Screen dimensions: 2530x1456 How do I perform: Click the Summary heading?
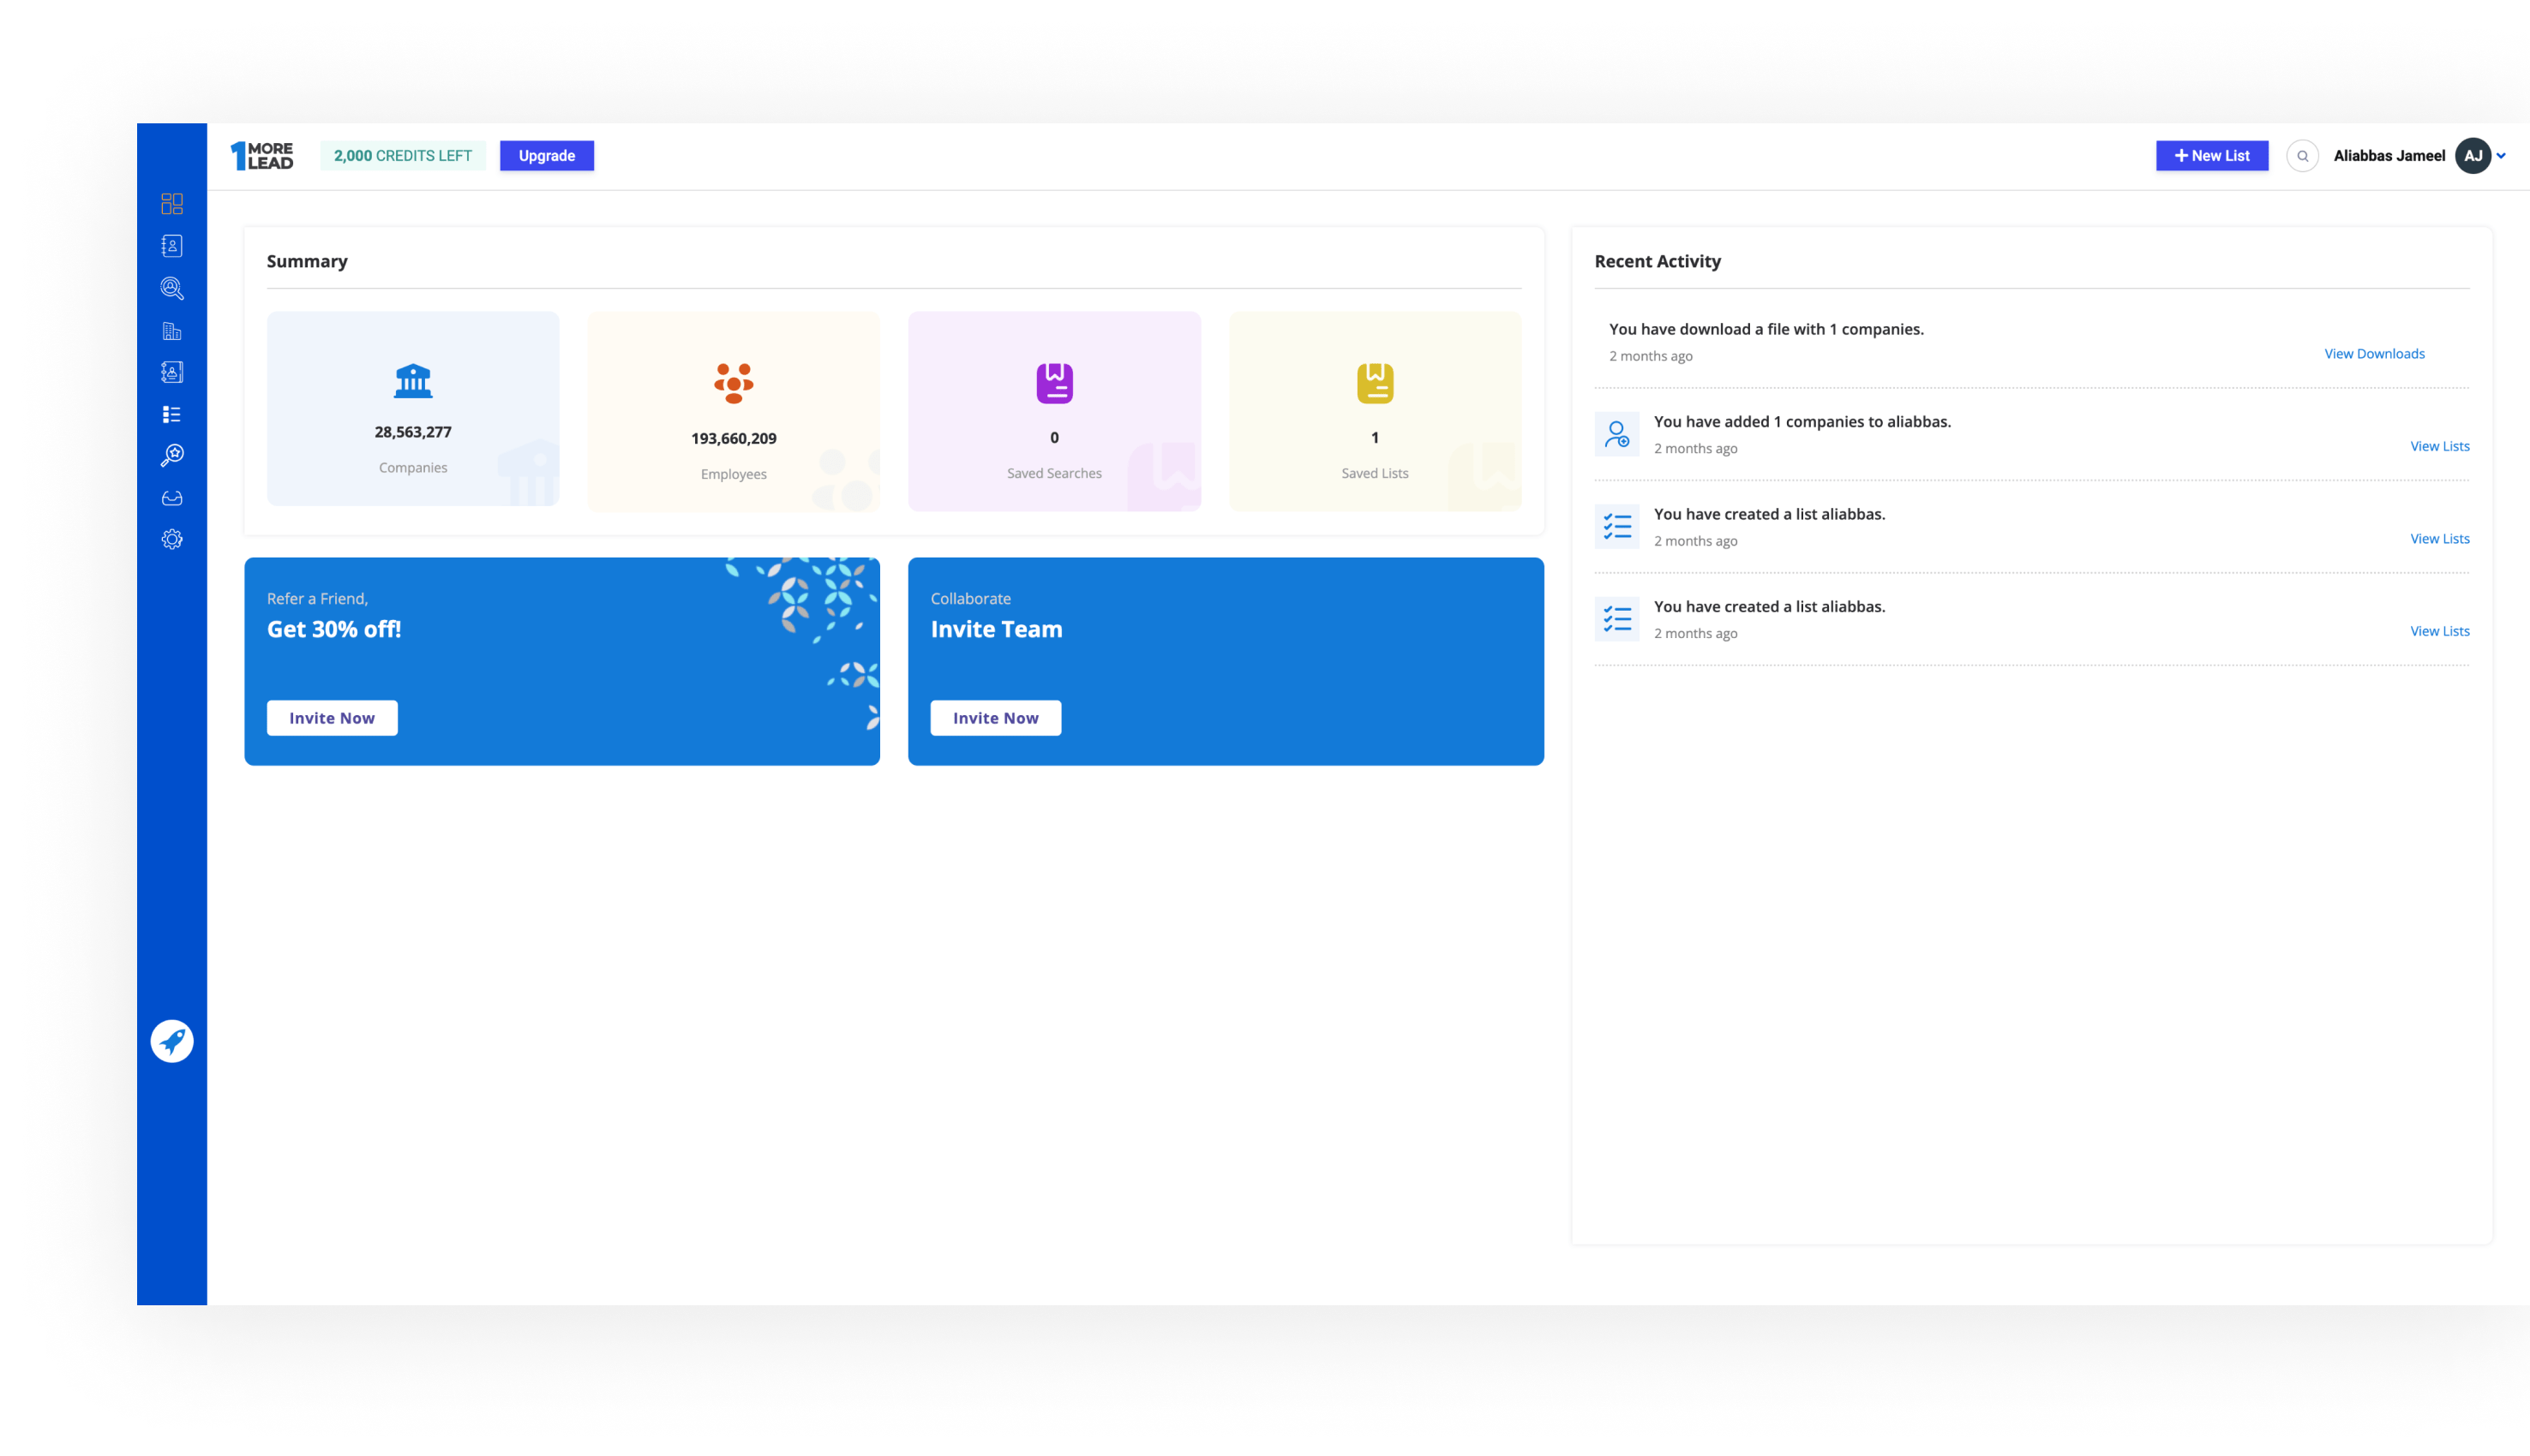point(307,261)
